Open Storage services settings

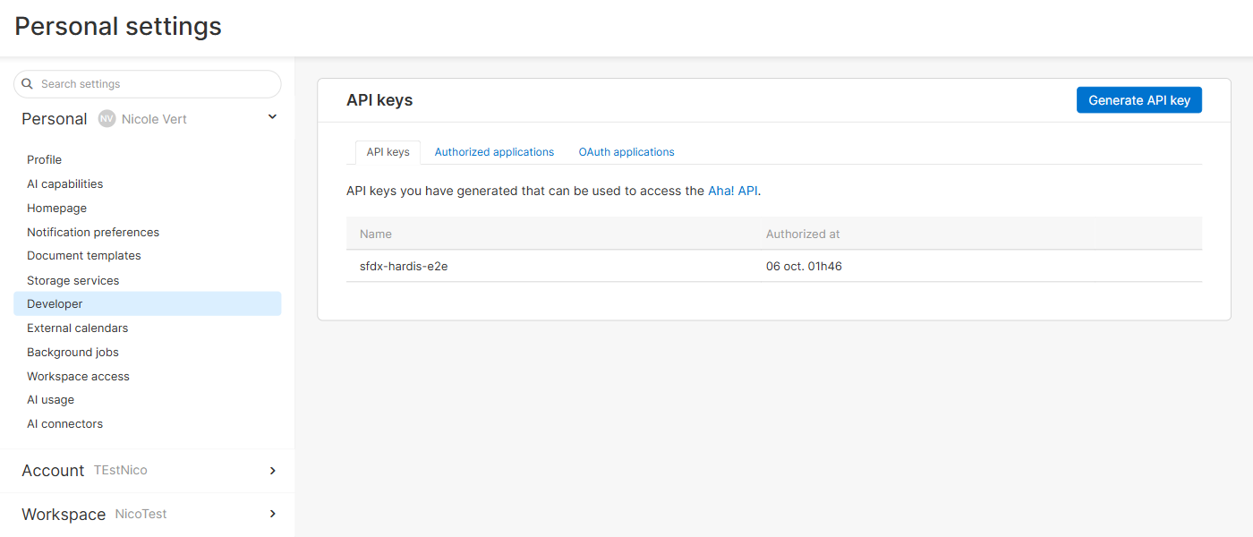(x=72, y=280)
